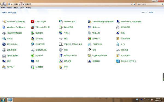Open 英特尔 核芯显卡 graphics icon
The width and height of the screenshot is (164, 102).
tap(118, 61)
